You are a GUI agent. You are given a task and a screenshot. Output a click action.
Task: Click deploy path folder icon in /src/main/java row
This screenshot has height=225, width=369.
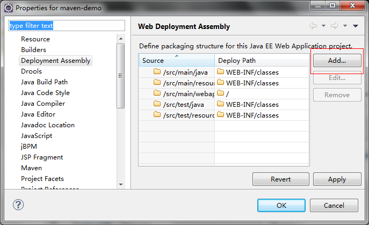click(x=220, y=71)
